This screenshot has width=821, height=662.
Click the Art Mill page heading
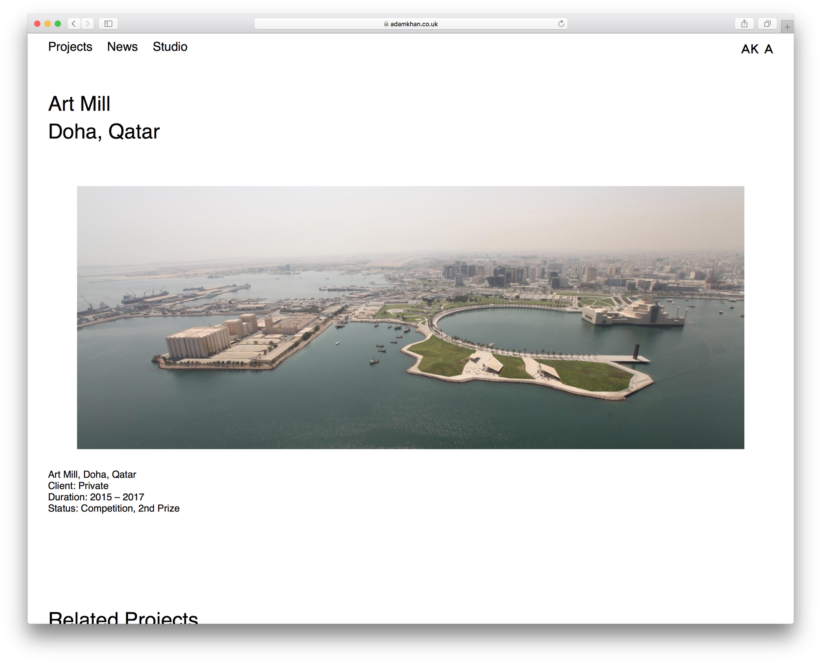pos(79,104)
